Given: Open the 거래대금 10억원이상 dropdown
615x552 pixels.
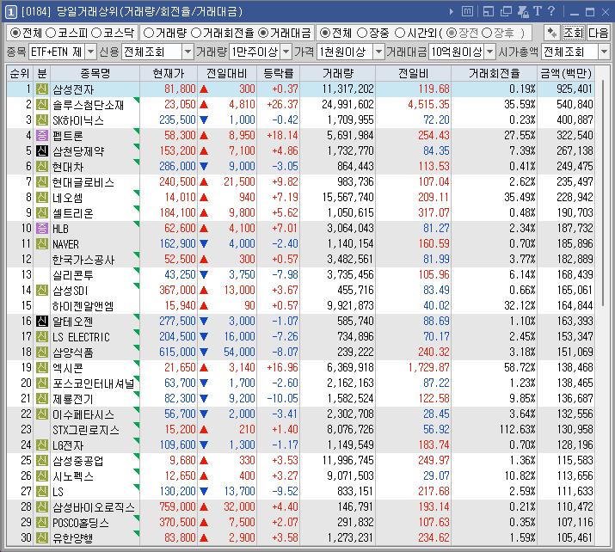Looking at the screenshot, I should pos(490,52).
